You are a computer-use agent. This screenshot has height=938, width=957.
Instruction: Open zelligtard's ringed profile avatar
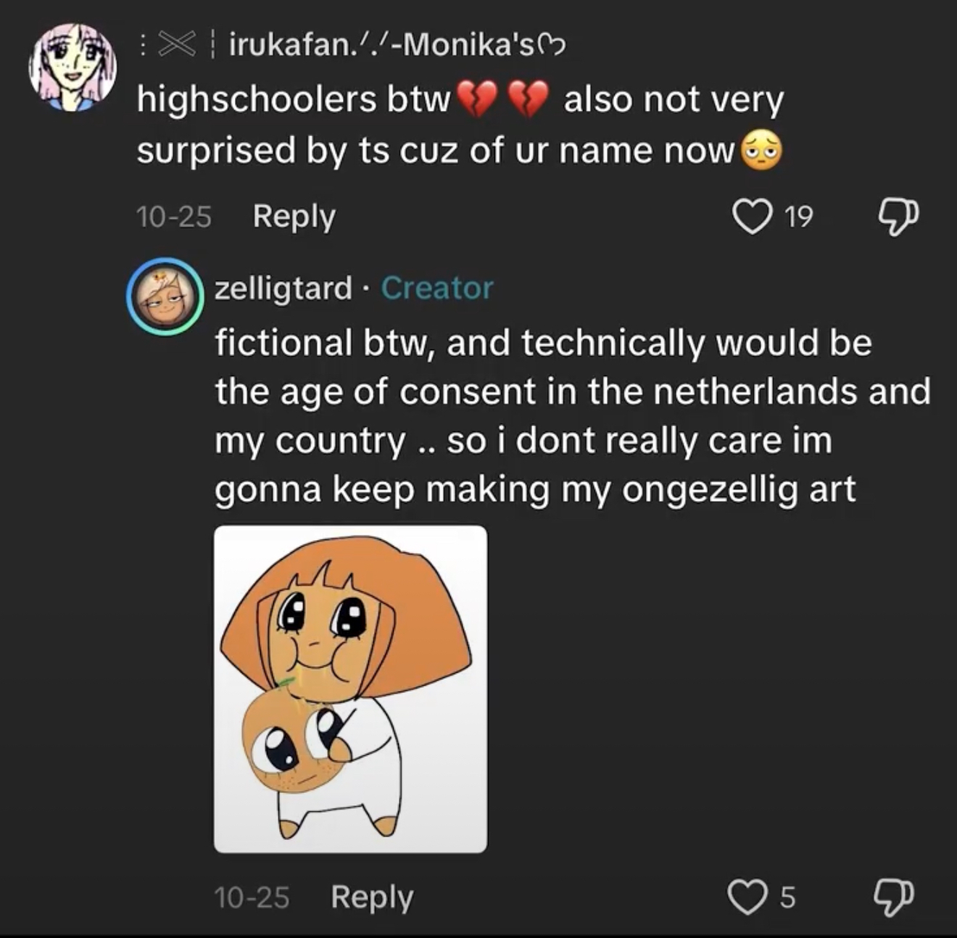coord(165,296)
